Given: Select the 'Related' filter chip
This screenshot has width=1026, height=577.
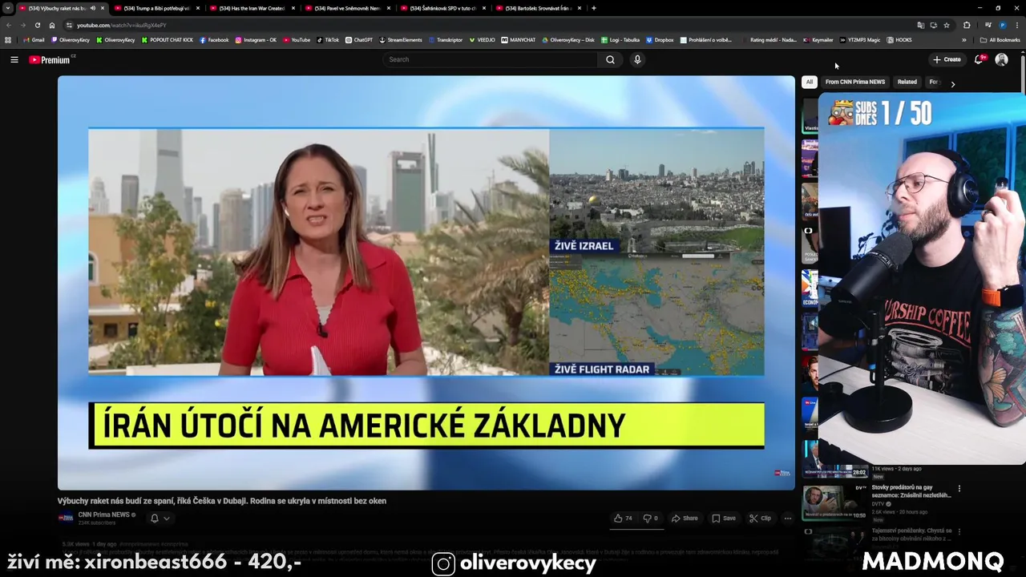Looking at the screenshot, I should [x=907, y=82].
